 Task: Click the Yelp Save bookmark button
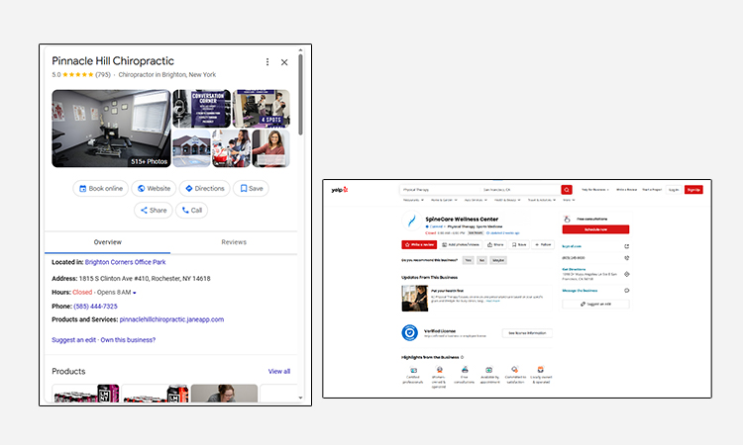click(519, 244)
